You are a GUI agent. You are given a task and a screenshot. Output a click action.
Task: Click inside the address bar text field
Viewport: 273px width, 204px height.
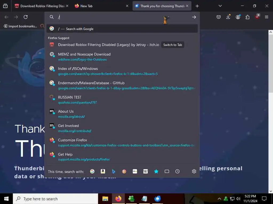pos(122,17)
